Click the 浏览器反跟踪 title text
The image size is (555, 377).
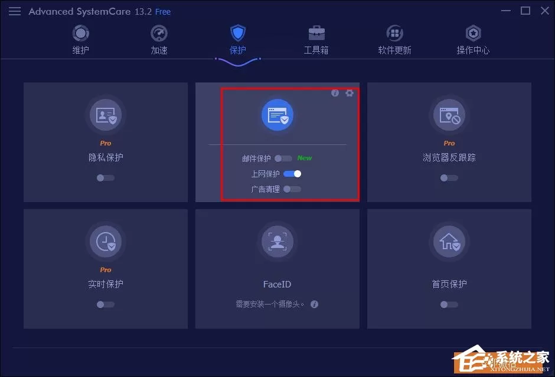[449, 157]
